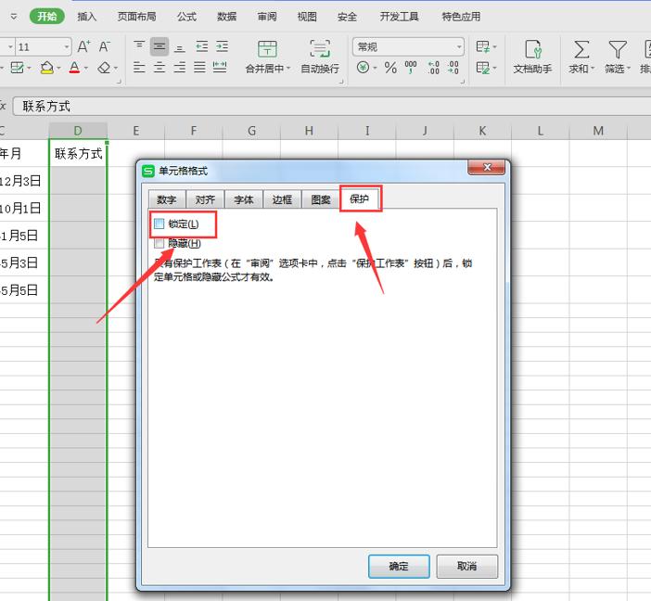Image resolution: width=651 pixels, height=601 pixels.
Task: Click the 求和 sum icon
Action: tap(581, 50)
